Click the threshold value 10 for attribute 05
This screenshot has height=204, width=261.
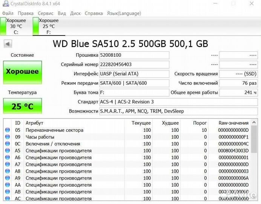[204, 130]
